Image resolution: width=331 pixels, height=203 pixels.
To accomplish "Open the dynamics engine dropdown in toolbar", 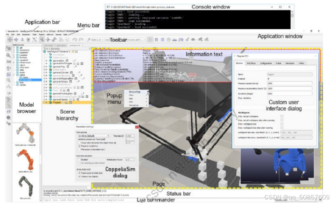I will click(97, 40).
